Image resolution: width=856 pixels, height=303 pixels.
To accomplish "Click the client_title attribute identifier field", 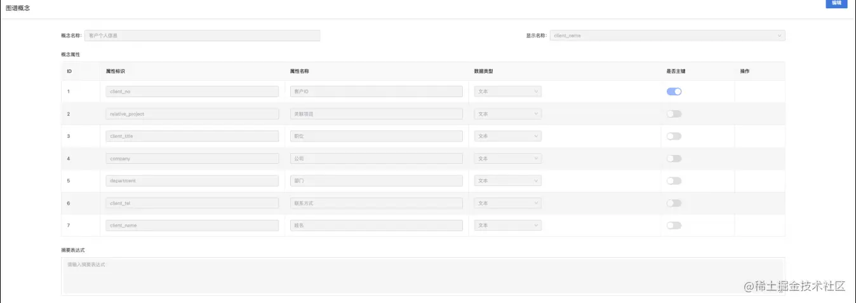I will (x=192, y=136).
